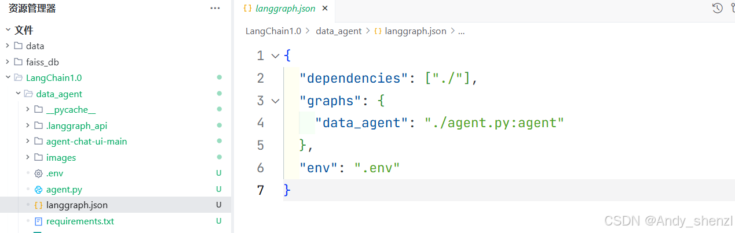The width and height of the screenshot is (735, 233).
Task: Click the requirements.txt text file icon
Action: [x=38, y=221]
